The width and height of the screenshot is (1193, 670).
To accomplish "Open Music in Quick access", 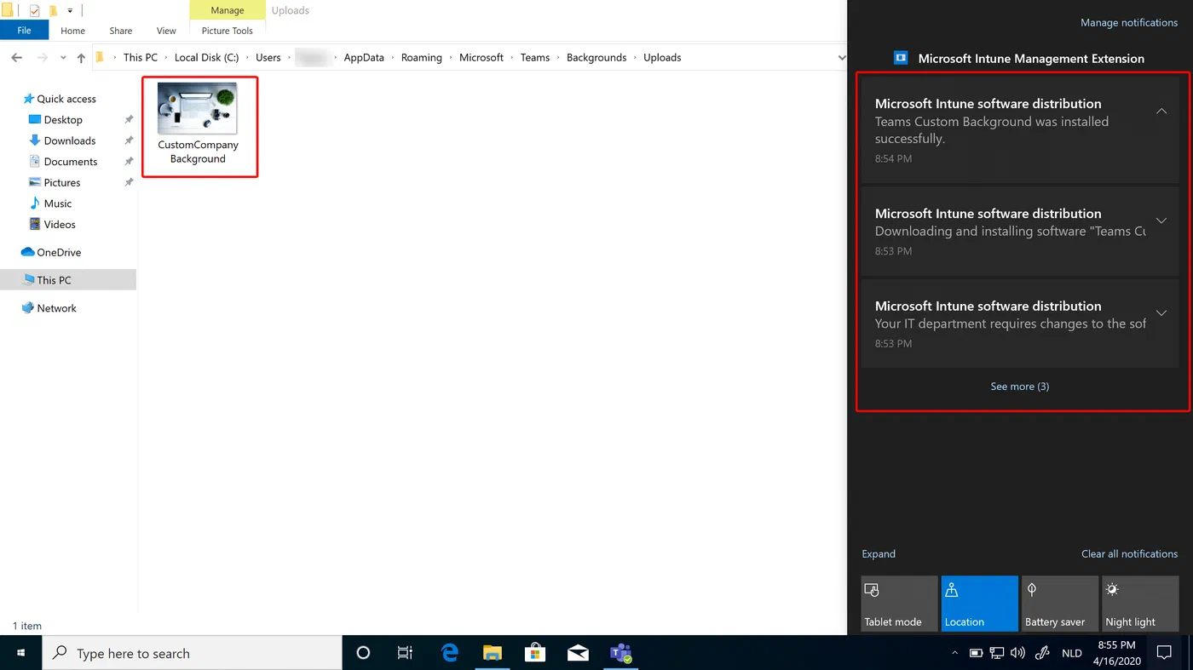I will point(58,203).
